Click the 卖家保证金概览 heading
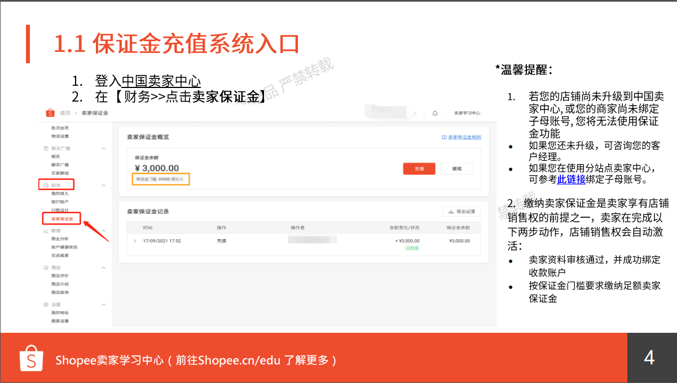Viewport: 677px width, 383px height. pos(148,137)
